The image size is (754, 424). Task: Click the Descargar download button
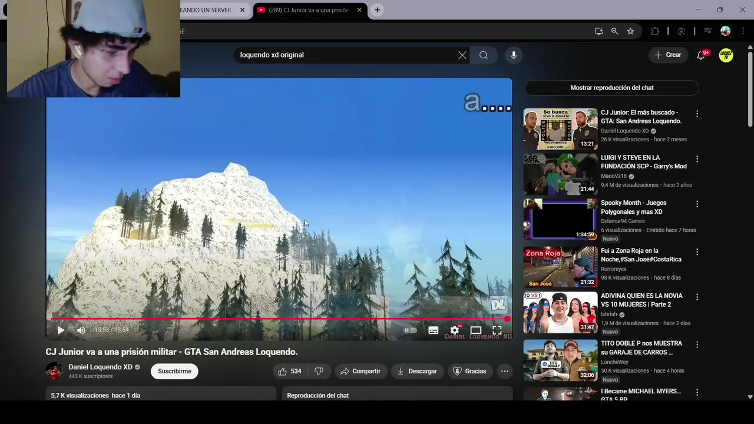click(x=417, y=371)
